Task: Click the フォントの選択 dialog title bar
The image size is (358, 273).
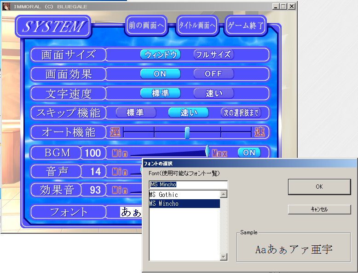Action: [x=249, y=163]
